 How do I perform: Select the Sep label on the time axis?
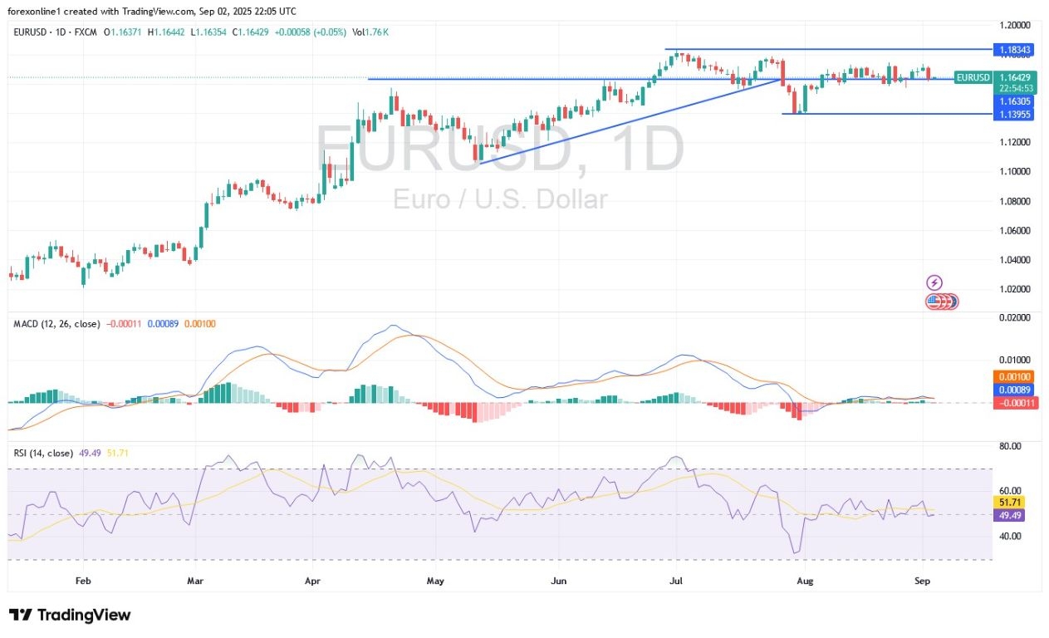click(922, 581)
